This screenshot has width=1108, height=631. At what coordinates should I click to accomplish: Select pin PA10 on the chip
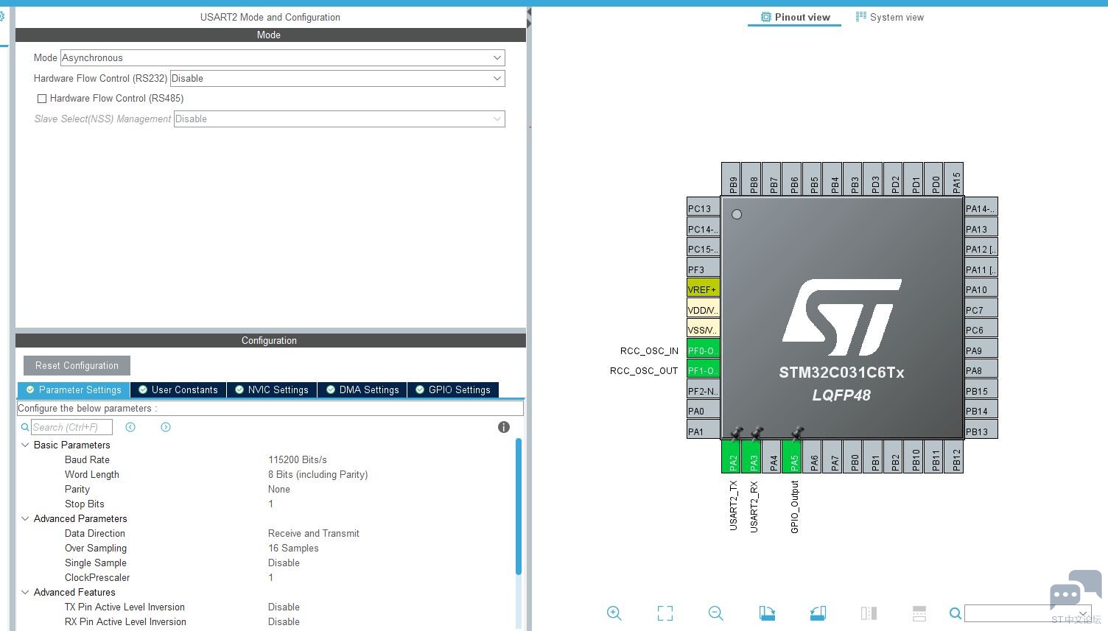981,289
